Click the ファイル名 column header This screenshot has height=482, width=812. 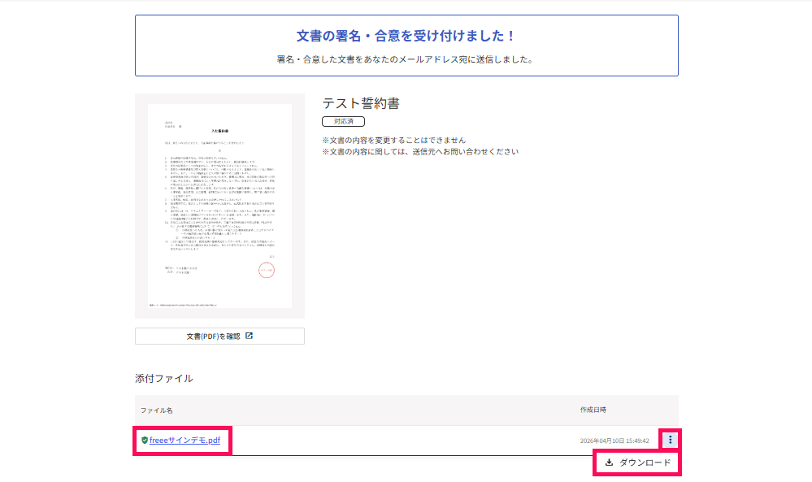156,410
